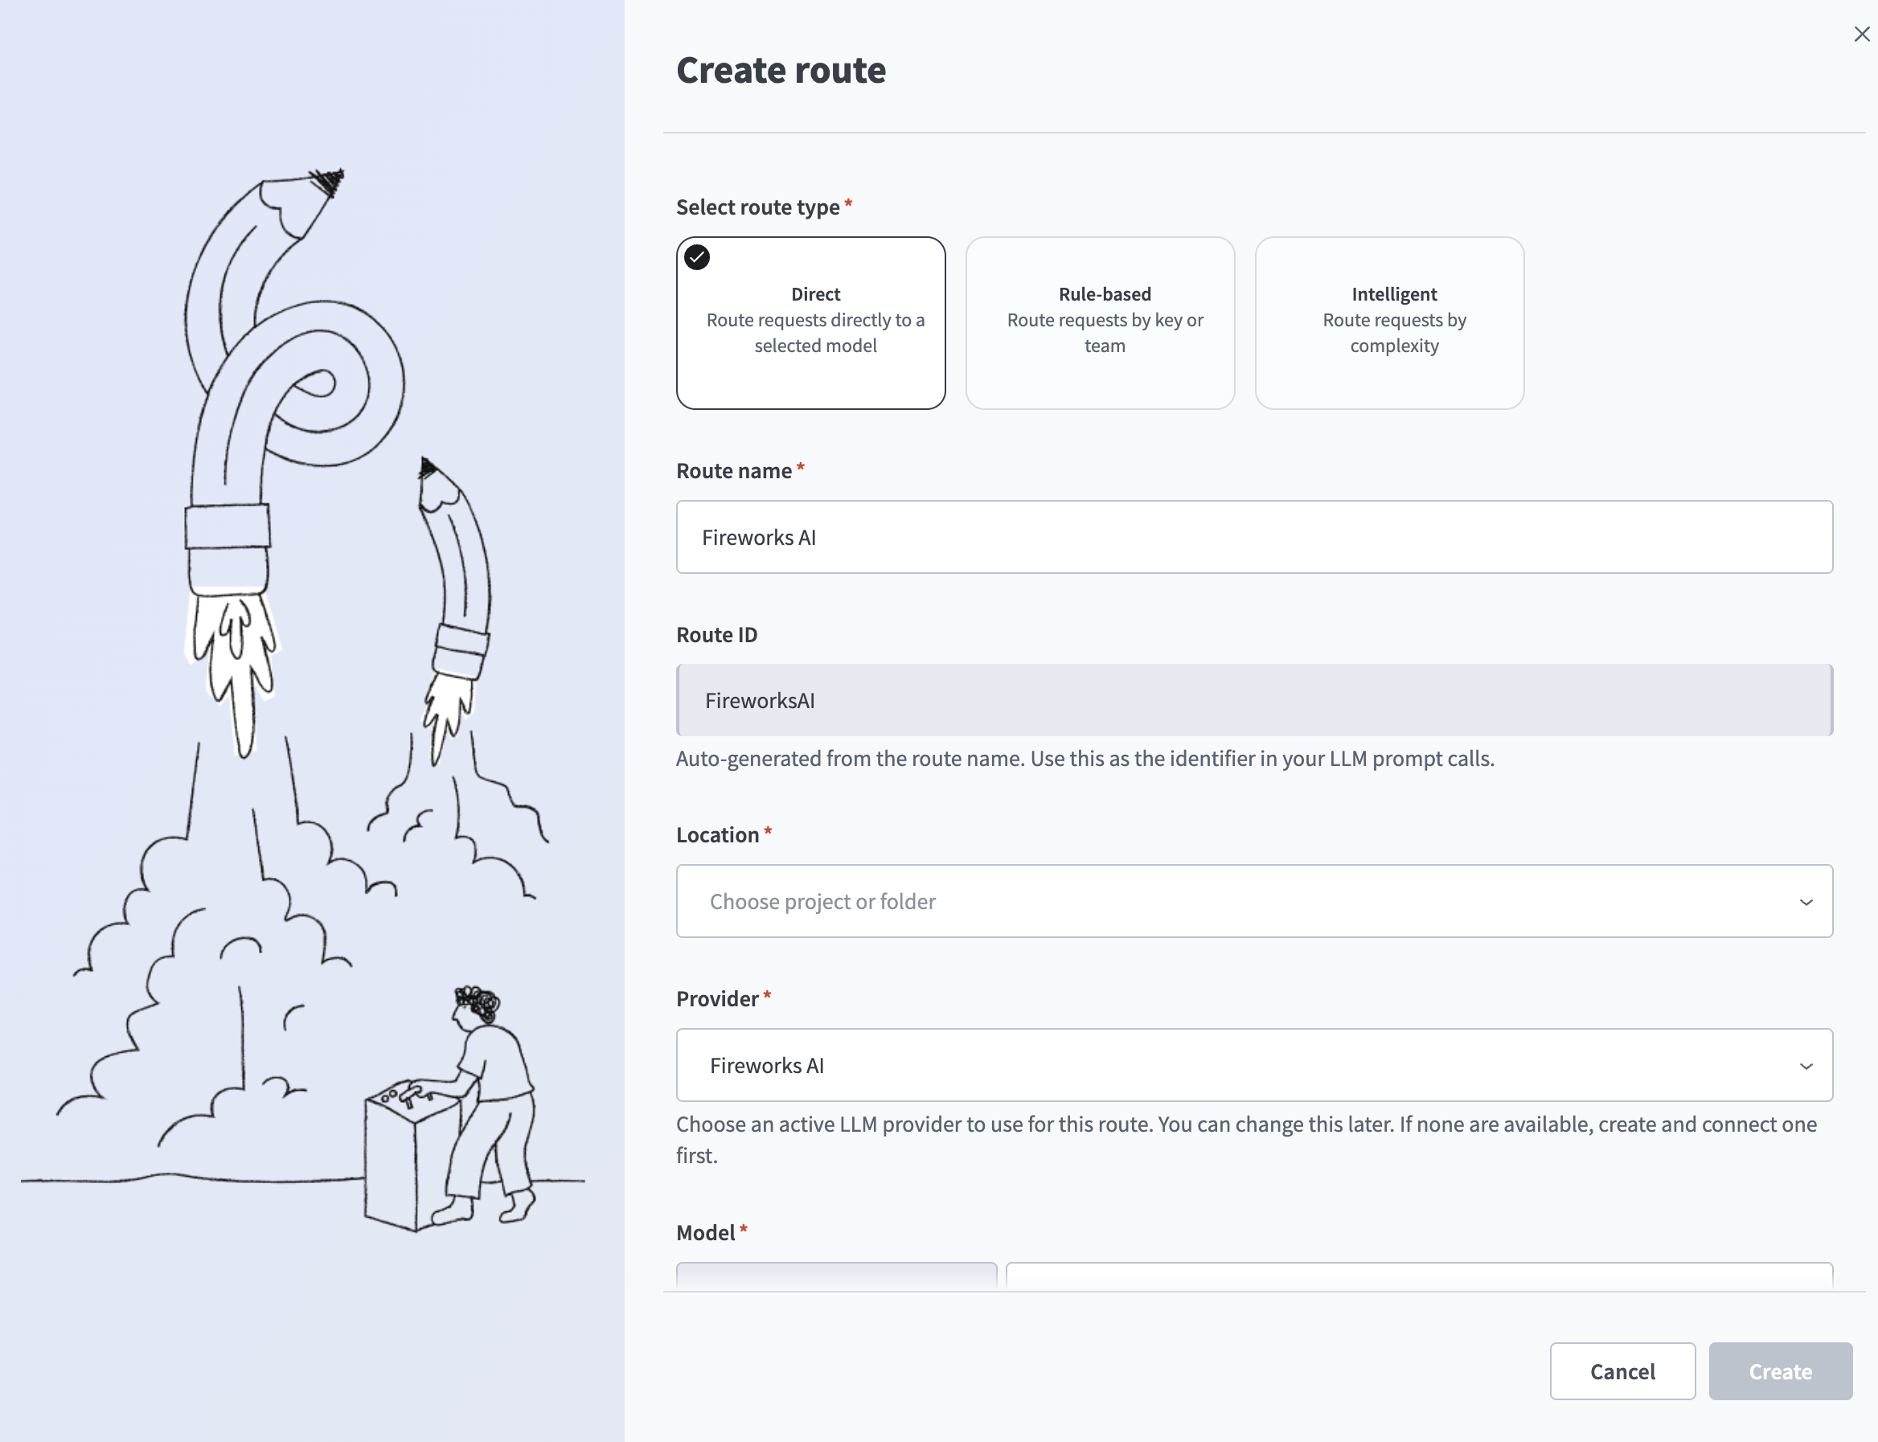Viewport: 1878px width, 1442px height.
Task: Click the Cancel button
Action: point(1622,1370)
